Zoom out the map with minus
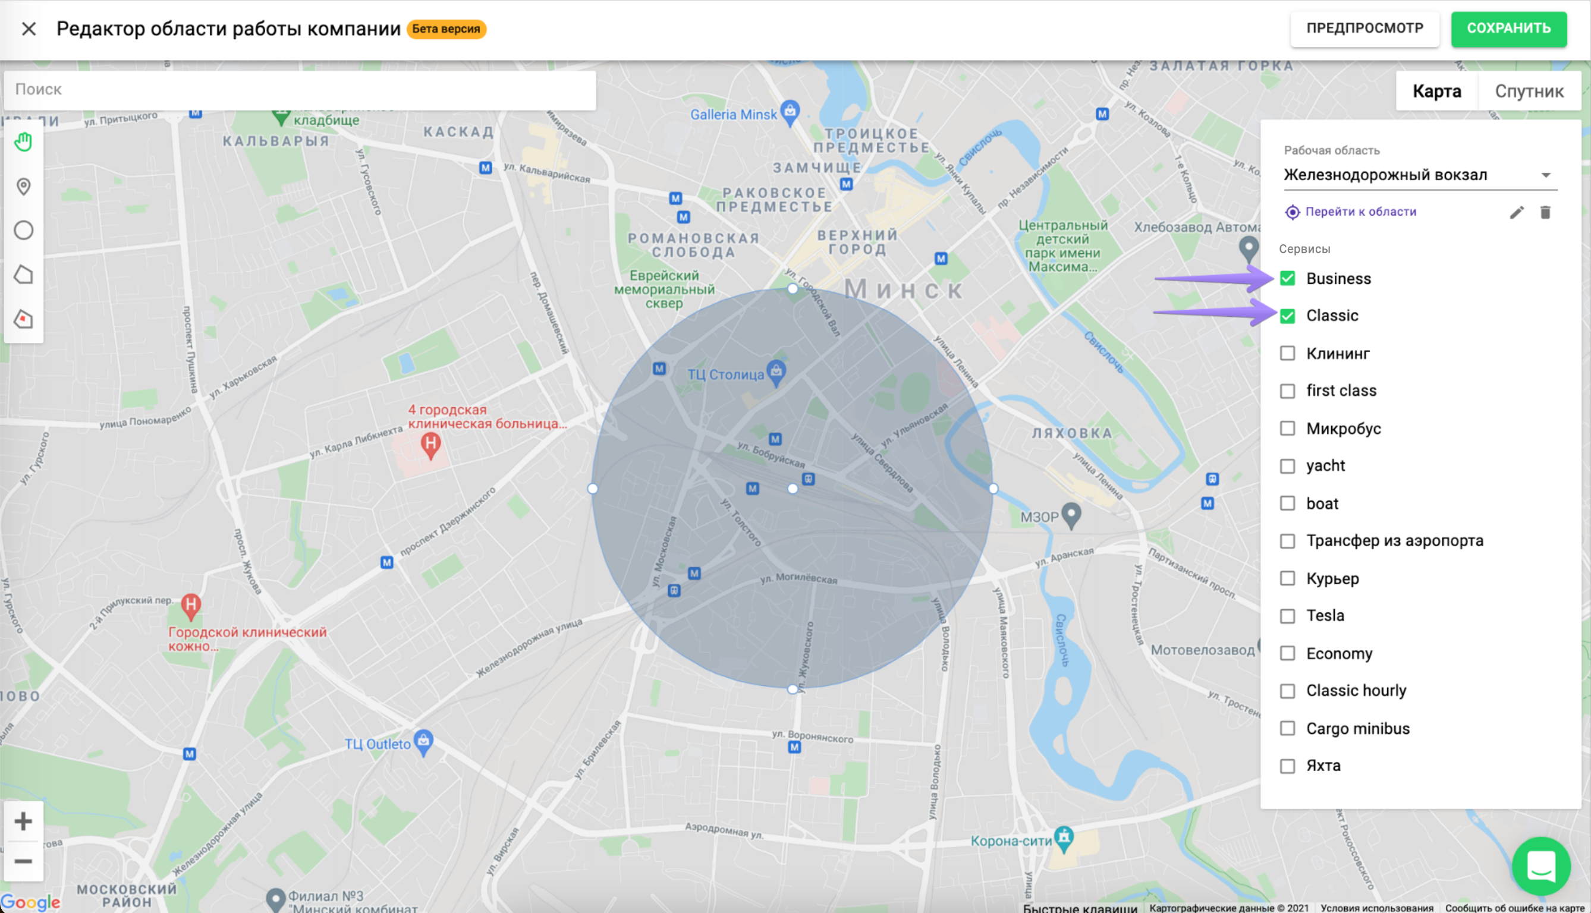Screen dimensions: 1591x913 coord(23,861)
